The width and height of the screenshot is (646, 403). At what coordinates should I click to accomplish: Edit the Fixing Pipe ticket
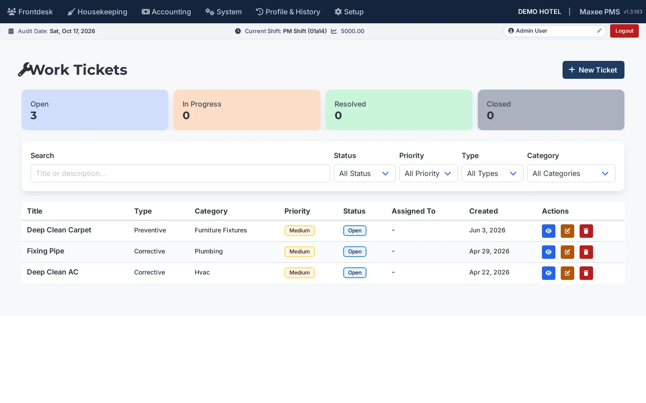point(567,252)
